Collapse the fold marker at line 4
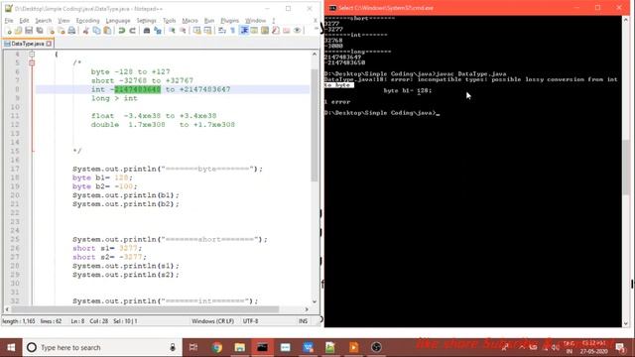 coord(32,54)
